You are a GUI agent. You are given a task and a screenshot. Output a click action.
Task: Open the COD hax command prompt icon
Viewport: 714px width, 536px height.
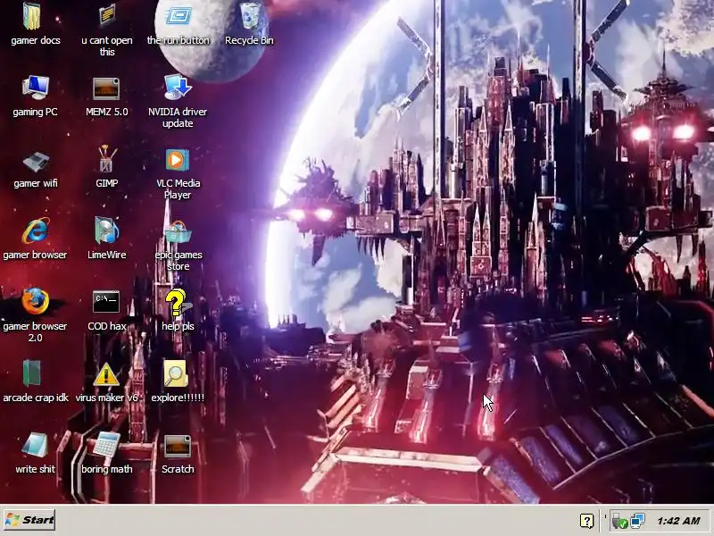[106, 302]
